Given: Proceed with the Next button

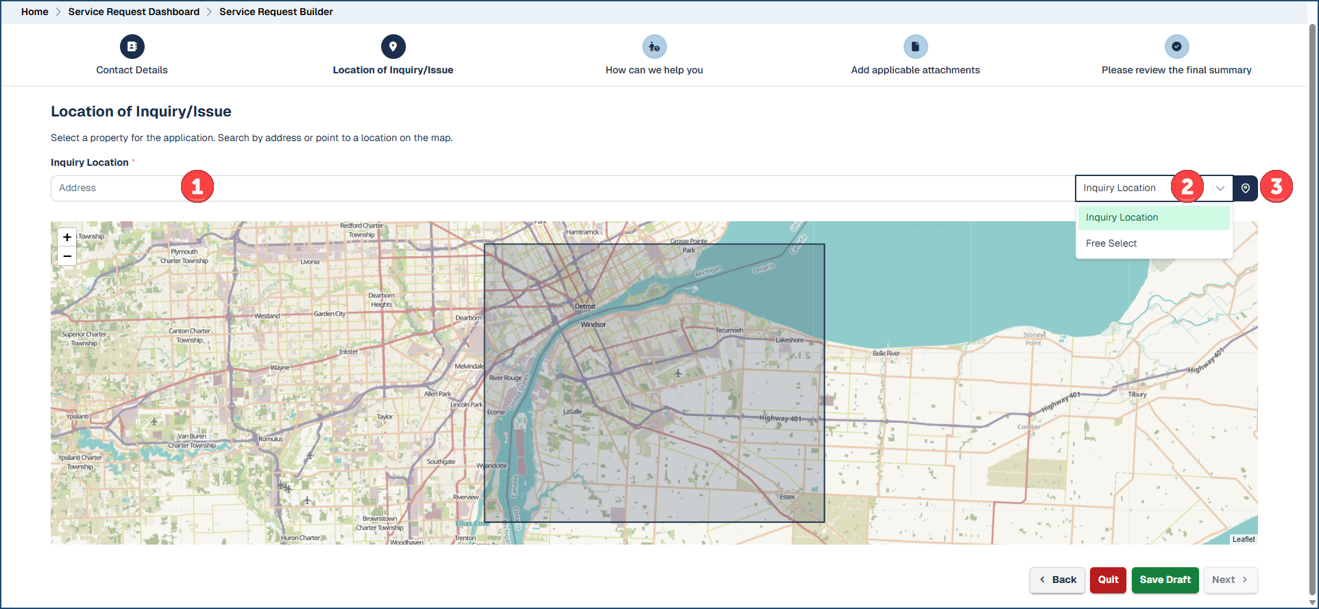Looking at the screenshot, I should pos(1229,580).
